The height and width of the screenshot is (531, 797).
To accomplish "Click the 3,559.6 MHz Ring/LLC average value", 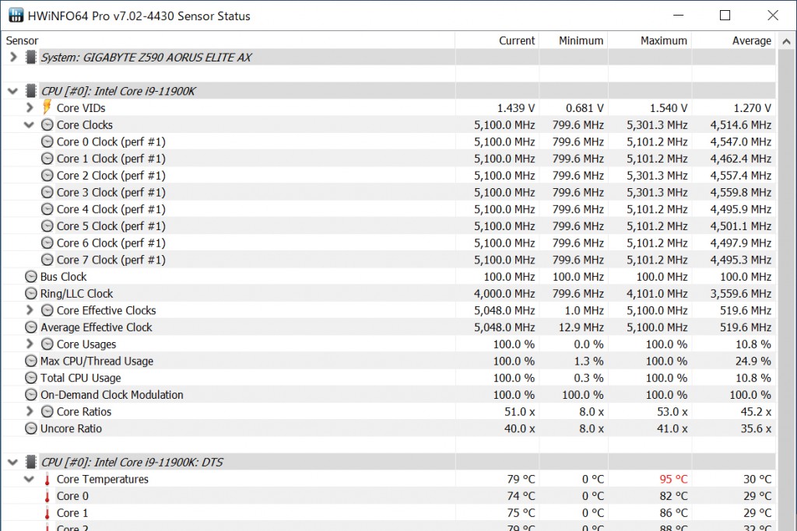I will (741, 293).
